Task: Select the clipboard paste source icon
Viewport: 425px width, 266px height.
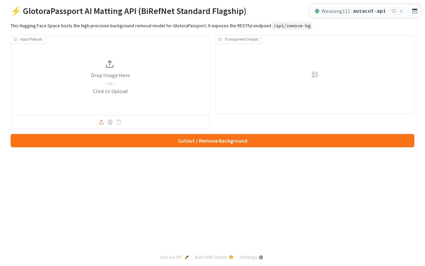Action: pyautogui.click(x=119, y=122)
